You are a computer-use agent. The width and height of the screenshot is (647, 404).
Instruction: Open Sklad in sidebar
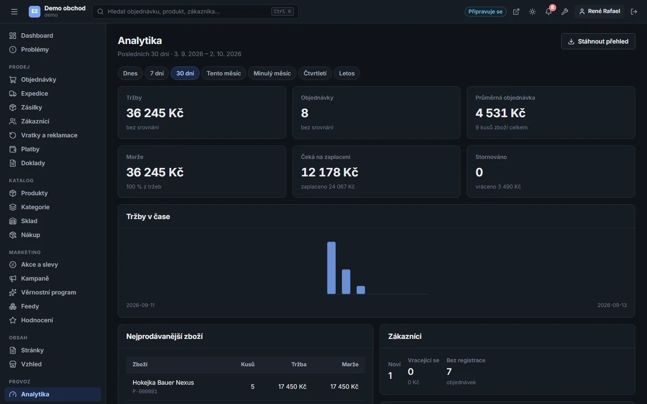coord(53,221)
